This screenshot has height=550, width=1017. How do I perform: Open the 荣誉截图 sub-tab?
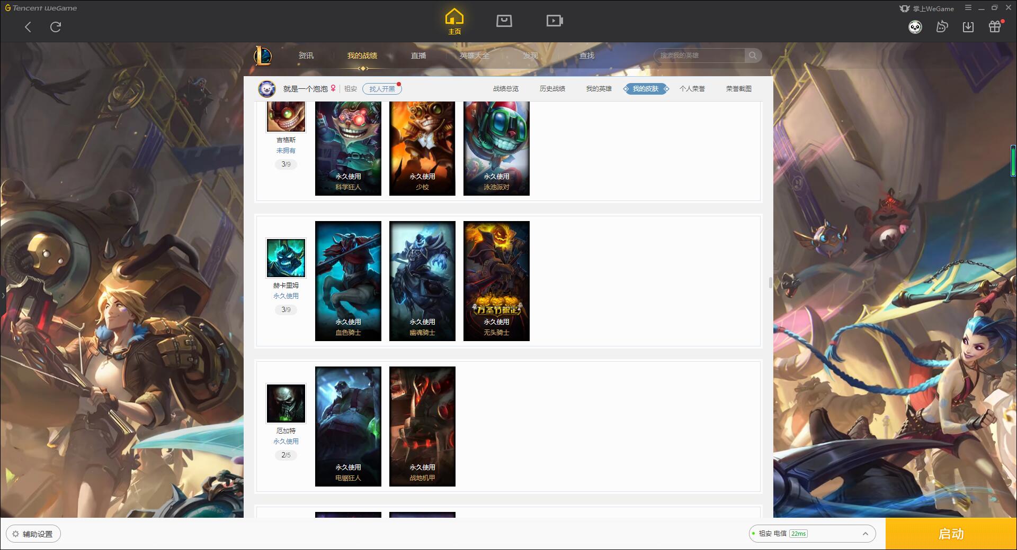(739, 89)
